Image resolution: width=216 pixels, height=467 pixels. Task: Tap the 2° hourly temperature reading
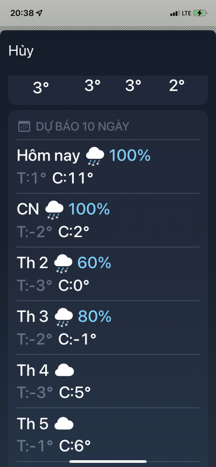point(177,86)
